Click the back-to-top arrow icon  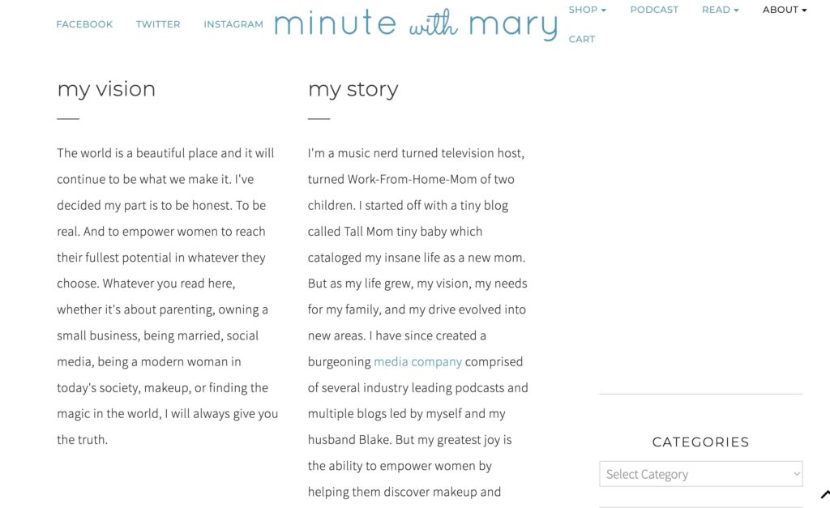pyautogui.click(x=824, y=495)
